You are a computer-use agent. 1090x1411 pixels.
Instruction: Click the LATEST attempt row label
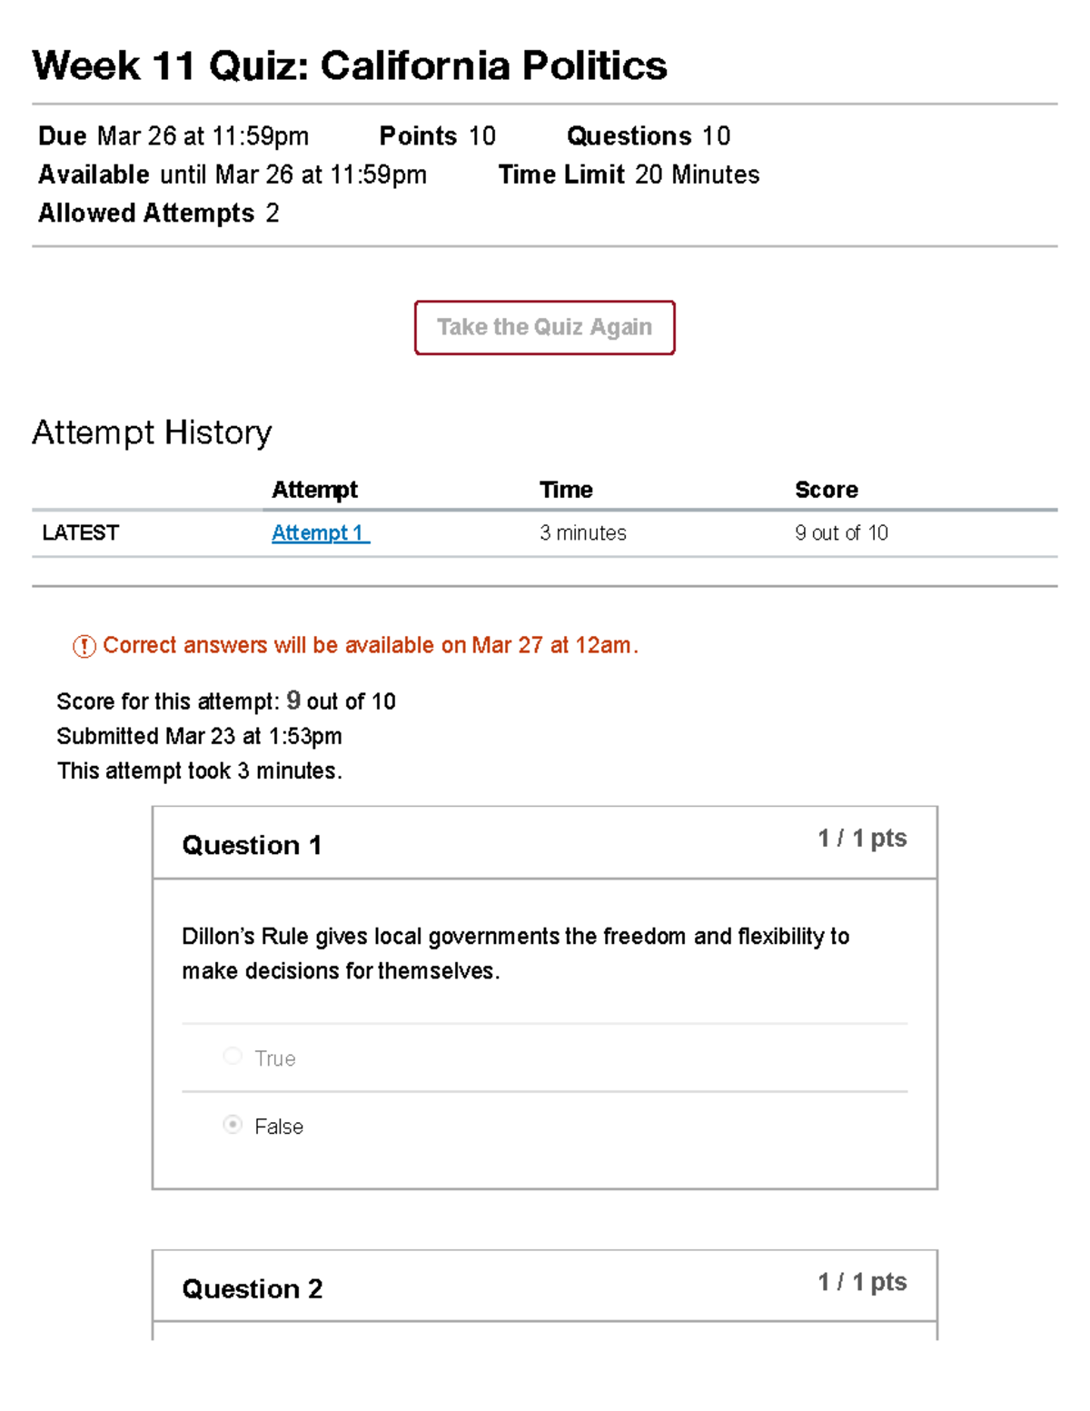[80, 532]
